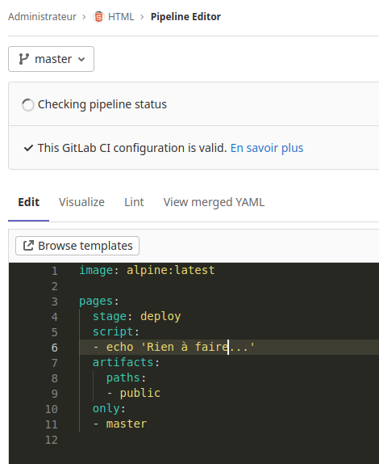
Task: Open the En savoir plus link
Action: [267, 148]
